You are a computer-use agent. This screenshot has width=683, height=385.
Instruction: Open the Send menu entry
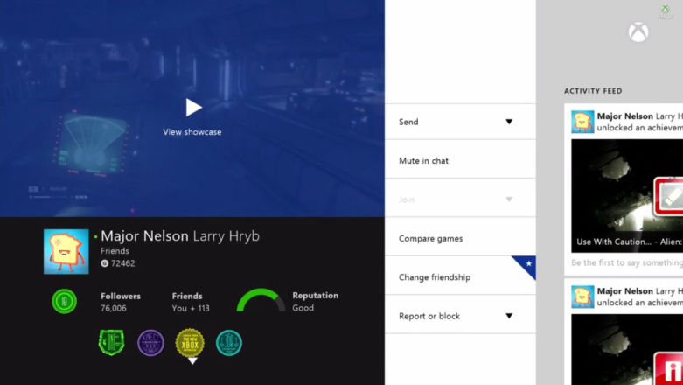pos(460,122)
